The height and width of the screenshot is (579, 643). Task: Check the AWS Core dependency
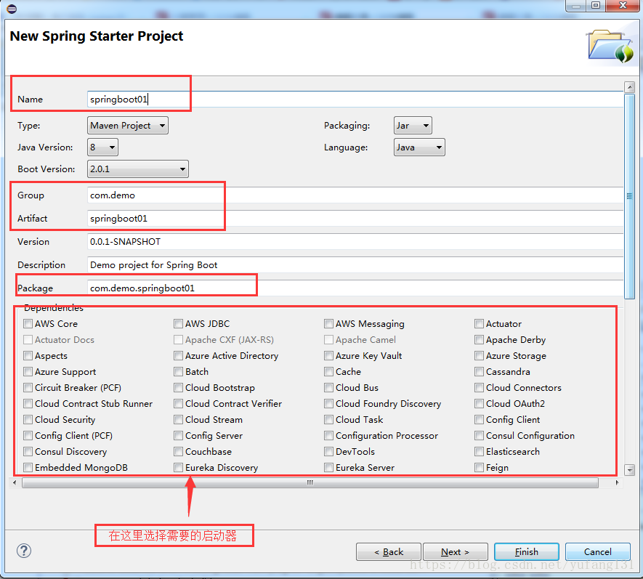(28, 323)
